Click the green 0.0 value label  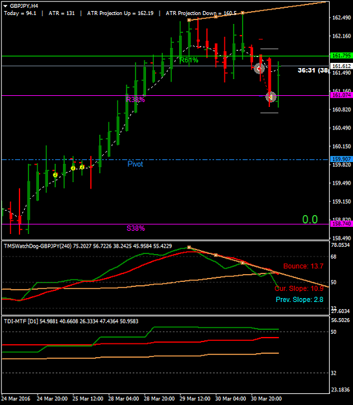310,220
